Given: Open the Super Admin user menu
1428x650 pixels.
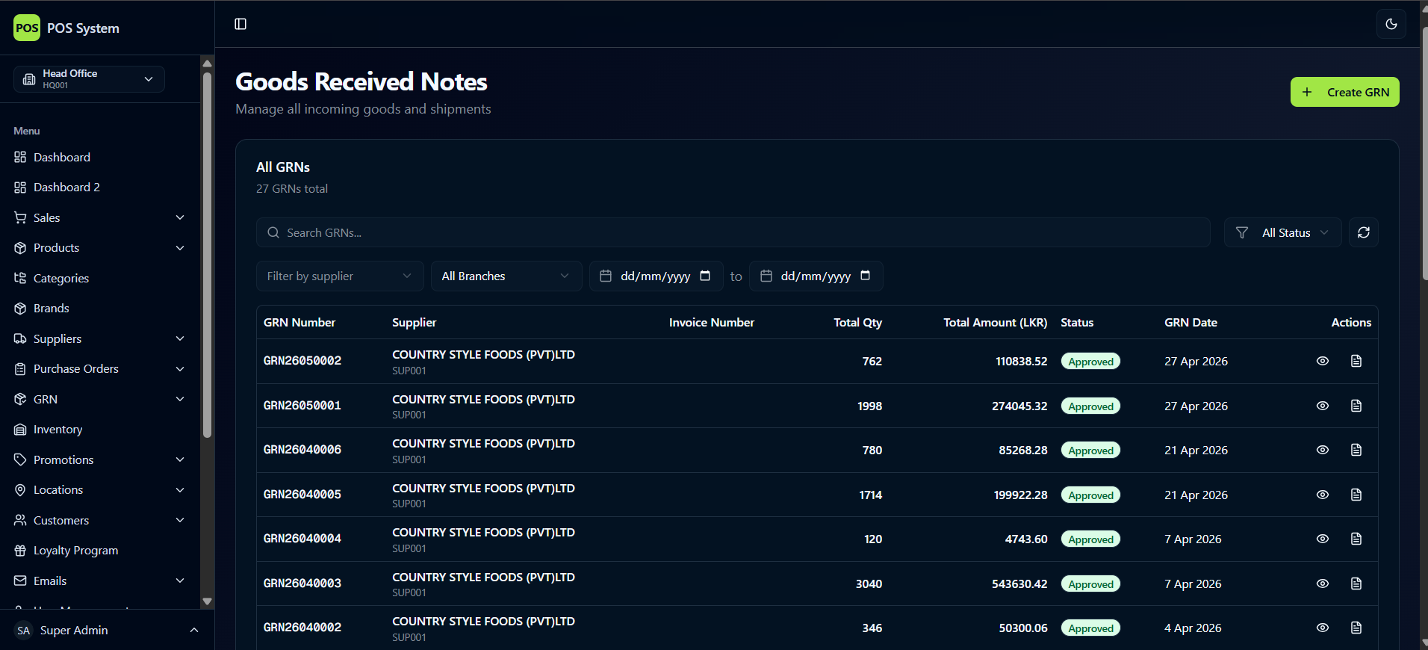Looking at the screenshot, I should click(x=107, y=630).
